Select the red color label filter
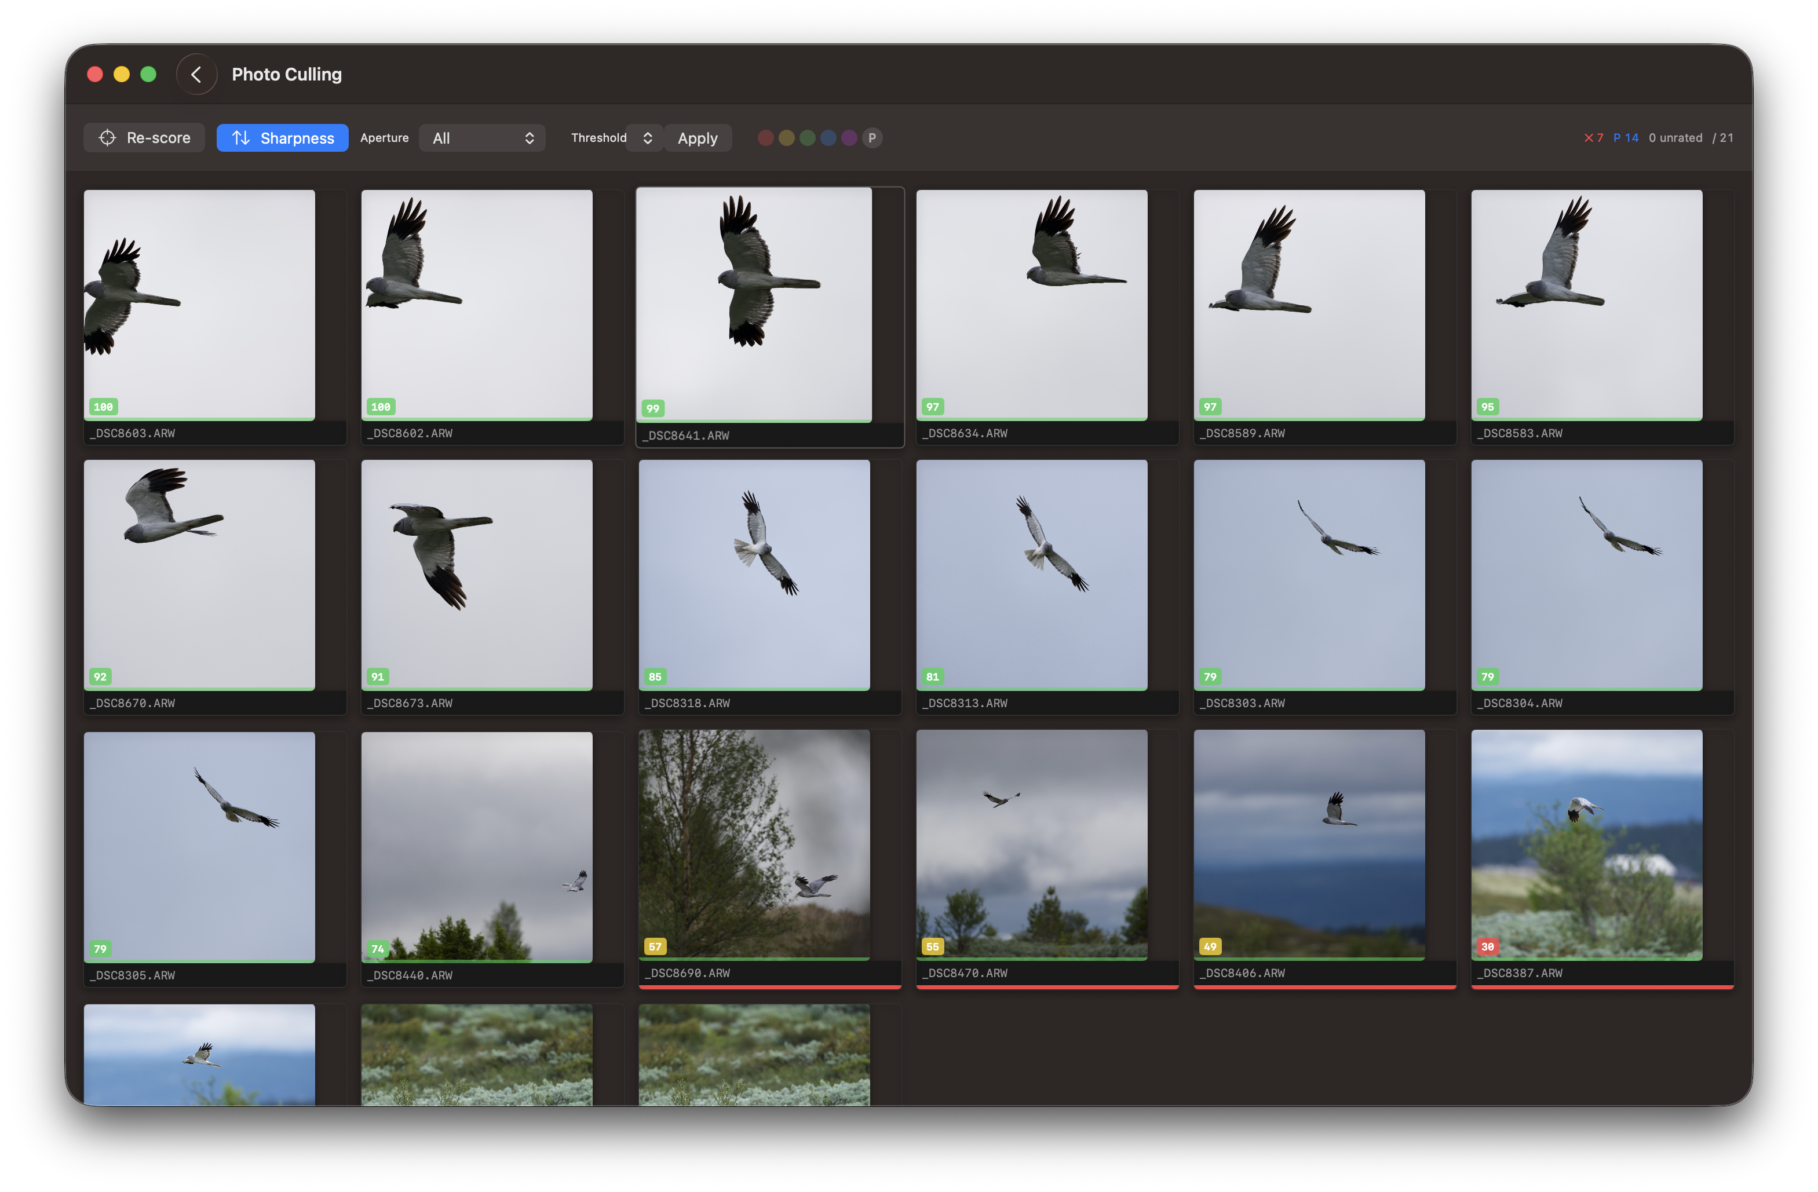This screenshot has width=1818, height=1192. [765, 137]
